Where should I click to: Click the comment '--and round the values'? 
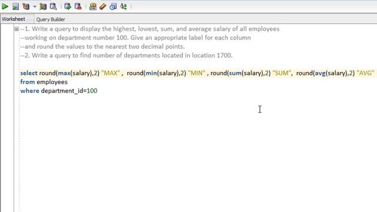tap(102, 47)
